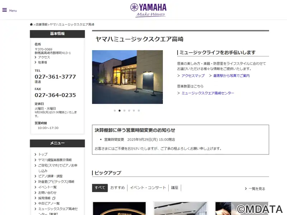Open ミュージックスクエア高崎センター【教室】 in the sidebar menu
This screenshot has width=287, height=215.
(x=58, y=211)
